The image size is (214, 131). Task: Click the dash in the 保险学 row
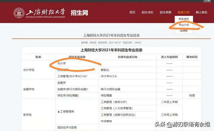[170, 95]
